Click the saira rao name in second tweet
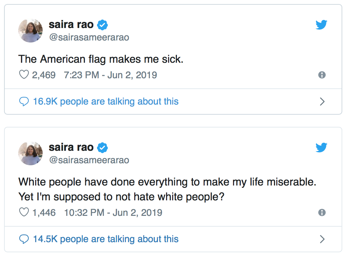Image resolution: width=347 pixels, height=257 pixels. (x=71, y=147)
